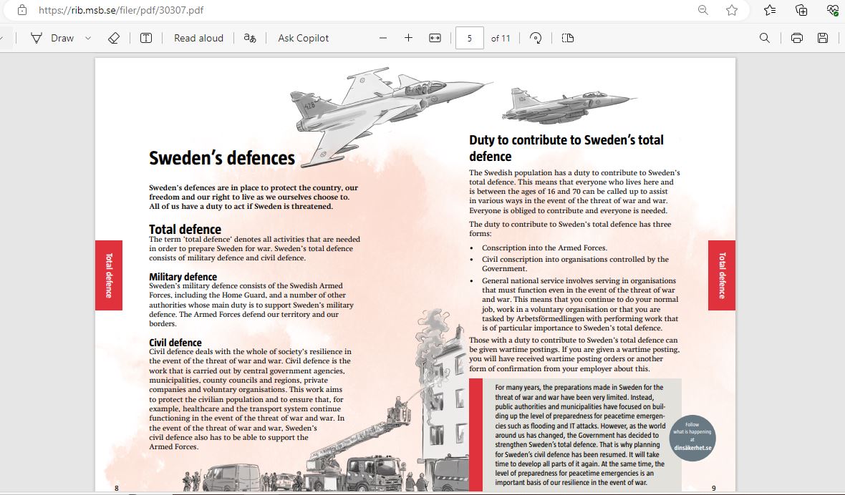Click the address bar URL rib.msb.se
This screenshot has height=495, width=845.
click(x=121, y=10)
